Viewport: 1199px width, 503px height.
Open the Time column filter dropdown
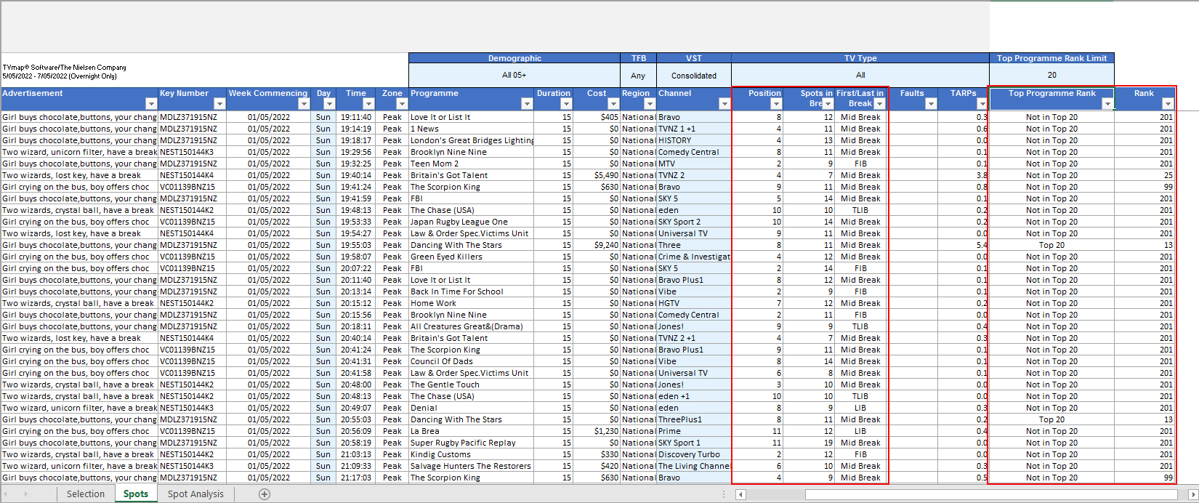(368, 104)
